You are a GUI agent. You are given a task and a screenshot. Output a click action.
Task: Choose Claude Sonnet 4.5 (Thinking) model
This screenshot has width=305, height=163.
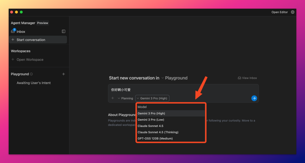click(171, 132)
